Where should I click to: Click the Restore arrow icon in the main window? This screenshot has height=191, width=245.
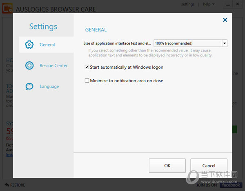pyautogui.click(x=7, y=185)
